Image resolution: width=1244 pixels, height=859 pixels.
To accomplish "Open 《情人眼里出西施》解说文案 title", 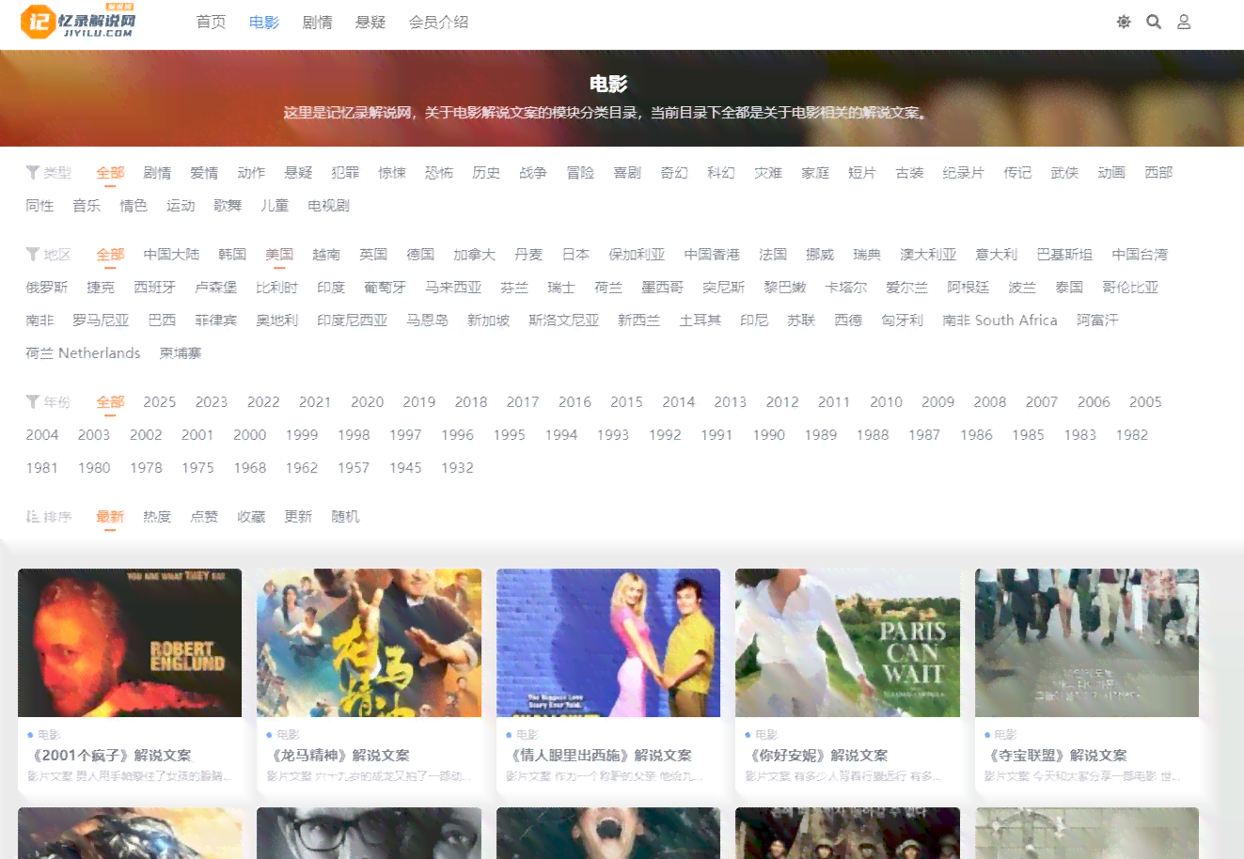I will (601, 756).
